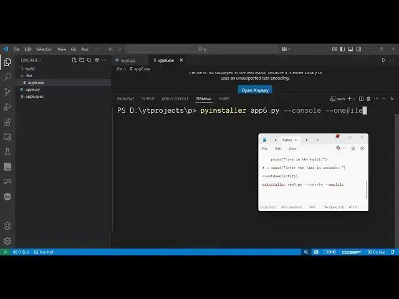Switch to the Ports panel tab
399x299 pixels.
coord(224,98)
